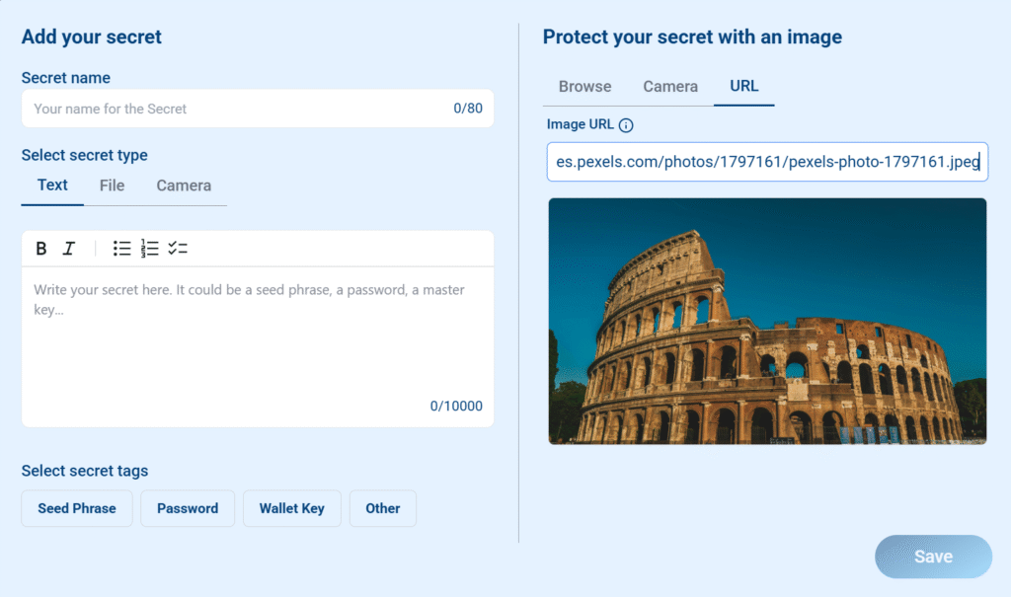This screenshot has width=1011, height=597.
Task: Click into the Image URL field
Action: click(x=767, y=162)
